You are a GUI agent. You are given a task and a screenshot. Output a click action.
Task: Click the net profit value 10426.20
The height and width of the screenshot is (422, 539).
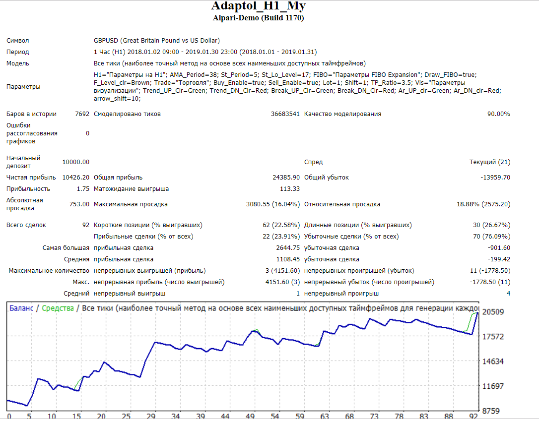tap(75, 178)
